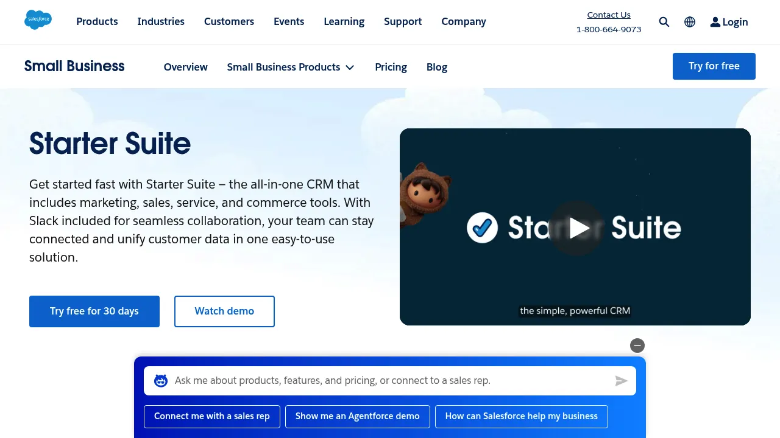The height and width of the screenshot is (438, 780).
Task: Click the Try for free button
Action: [714, 66]
